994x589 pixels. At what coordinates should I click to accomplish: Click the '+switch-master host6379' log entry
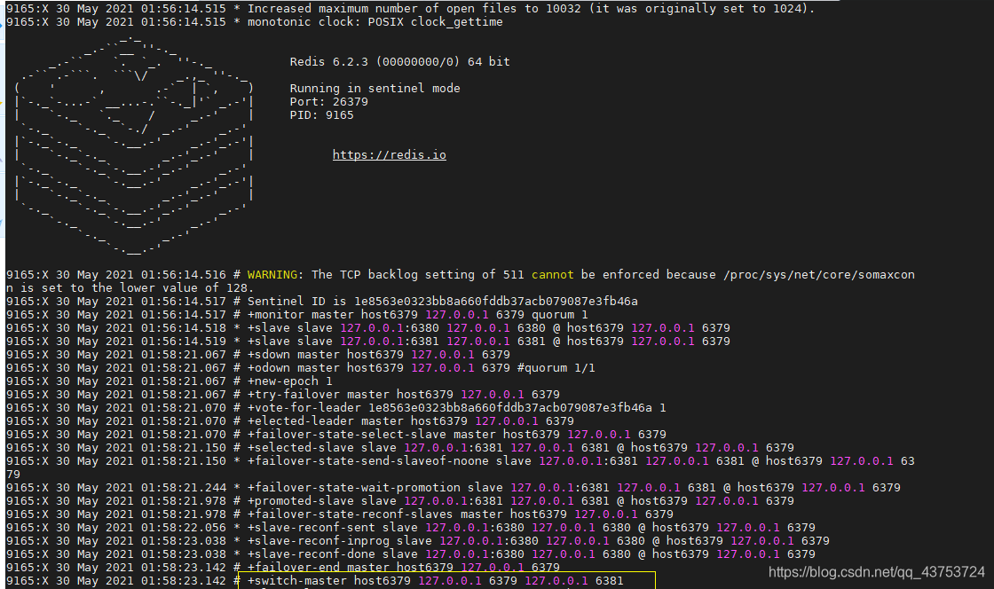315,581
